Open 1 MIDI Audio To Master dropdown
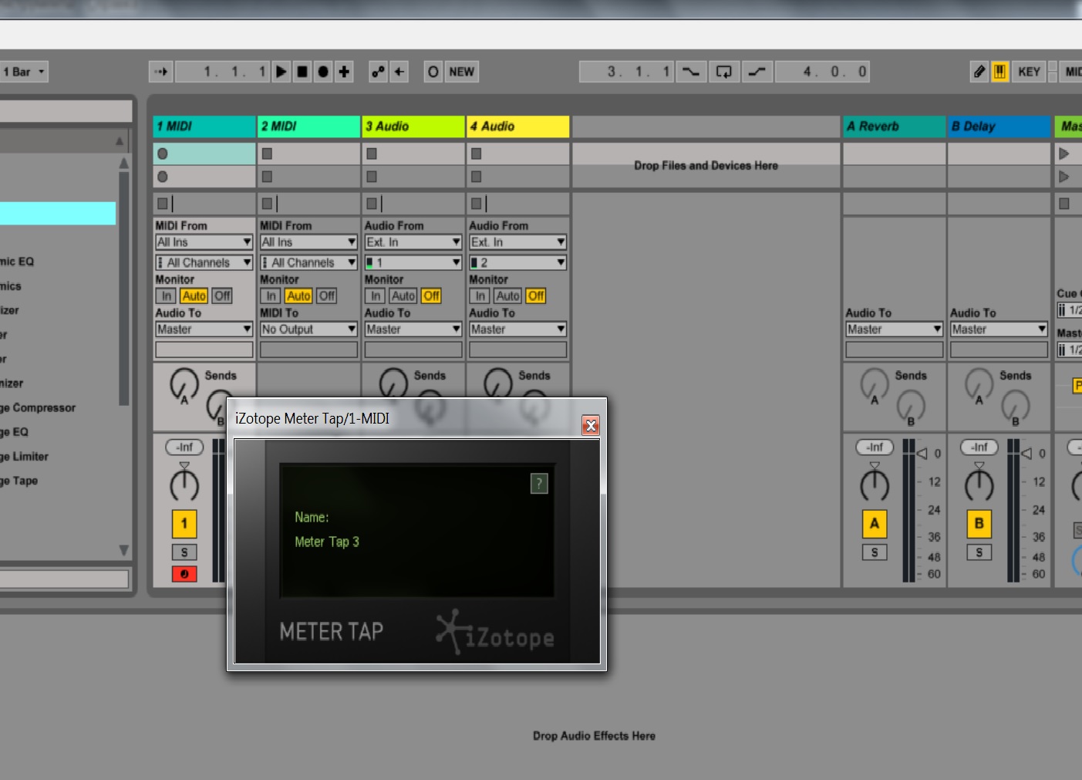 pos(204,329)
